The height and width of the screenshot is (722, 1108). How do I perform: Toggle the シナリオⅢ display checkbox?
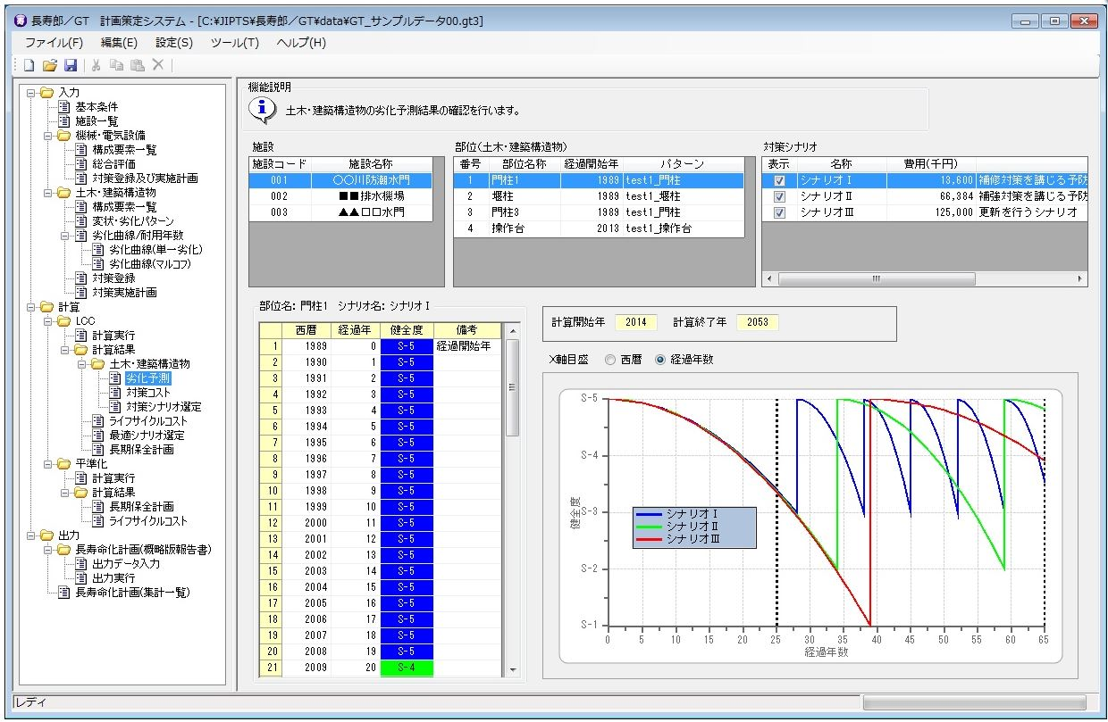(779, 212)
